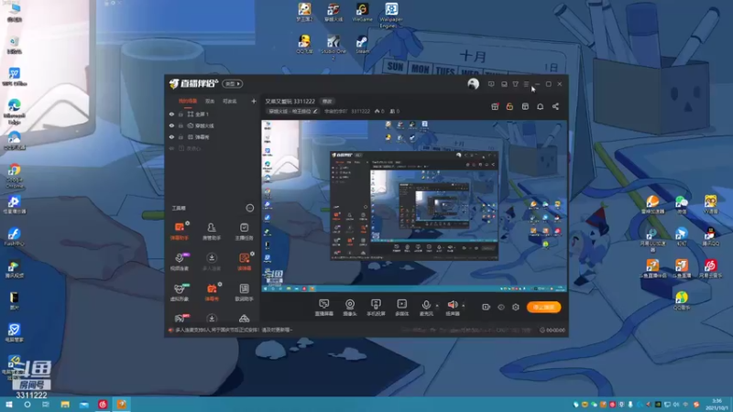Hide the 穿越火线 source with its eye
Viewport: 733px width, 412px height.
171,125
